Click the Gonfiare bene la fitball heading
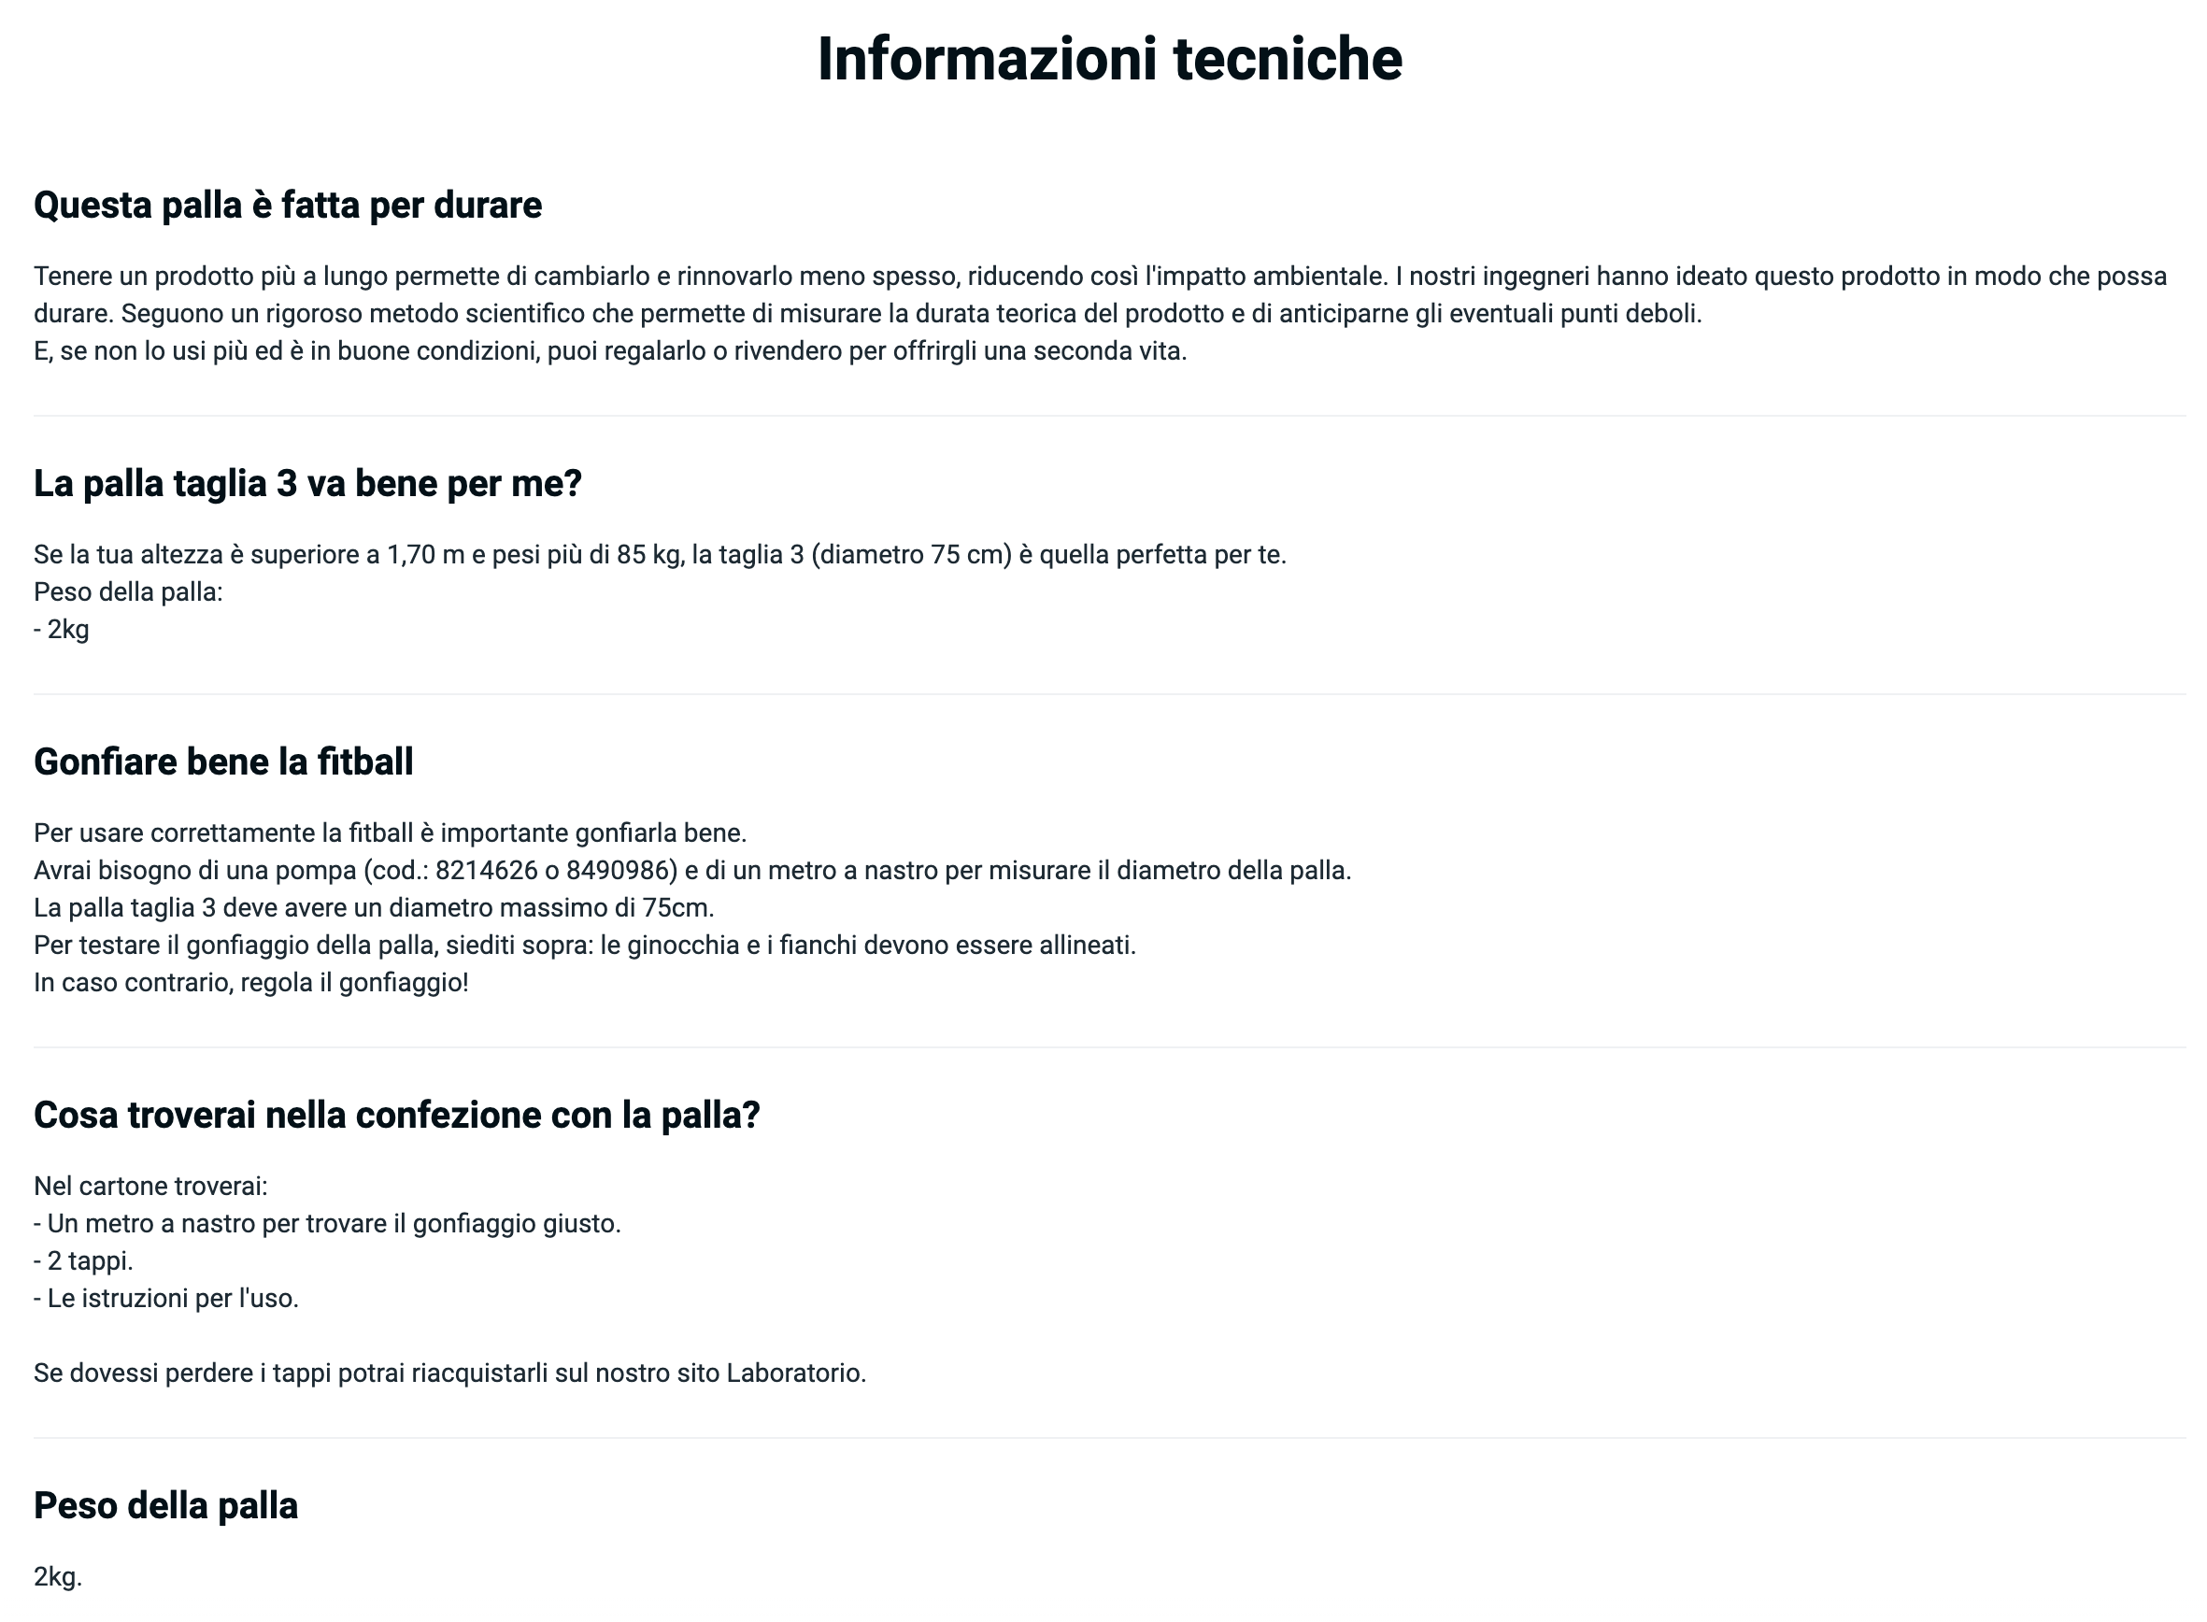2207x1622 pixels. tap(224, 761)
